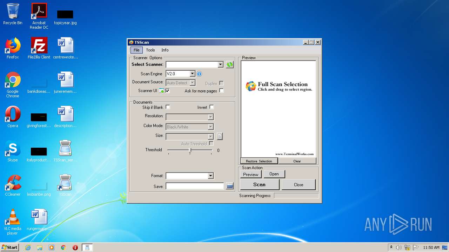Screen dimensions: 449x252
Task: Click the Restore Selection button
Action: (x=259, y=161)
